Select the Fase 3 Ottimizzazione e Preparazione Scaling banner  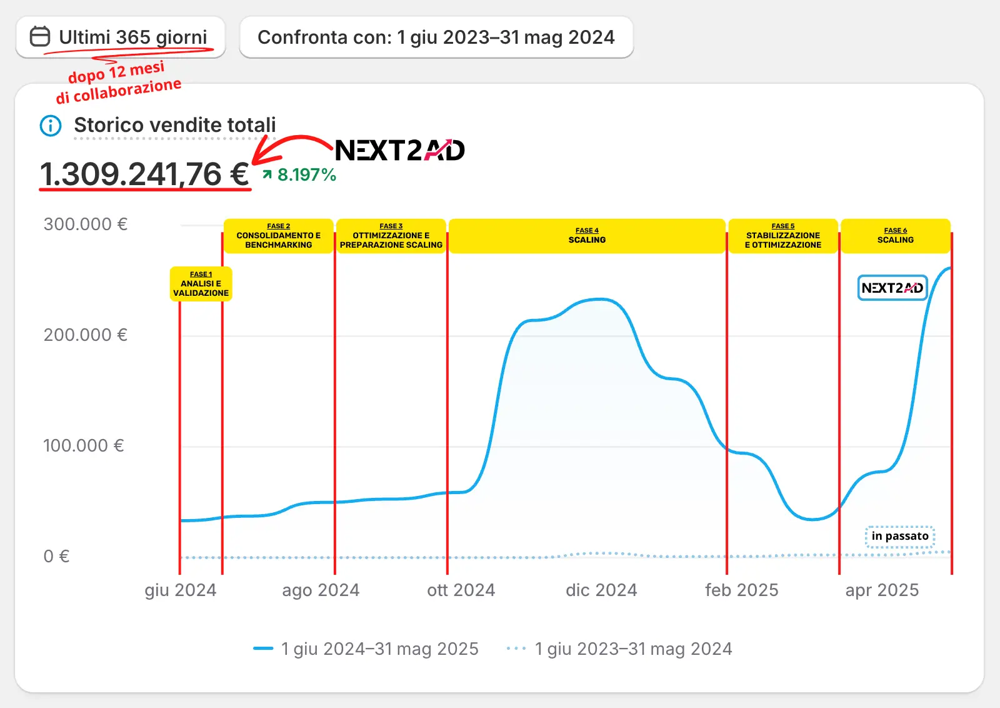click(391, 236)
